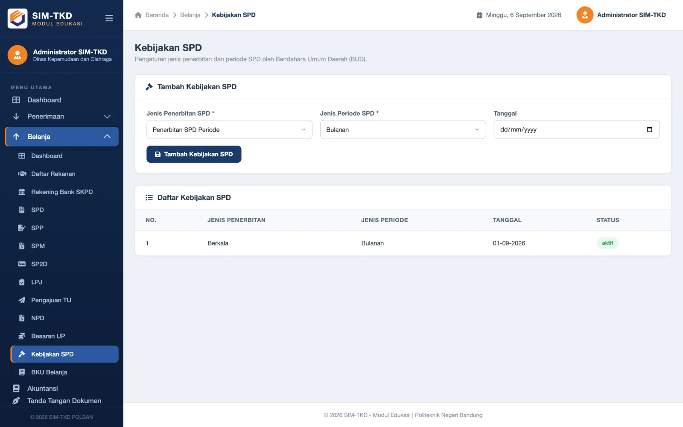Viewport: 683px width, 427px height.
Task: Click the SP2D card icon in the sidebar
Action: (x=22, y=264)
